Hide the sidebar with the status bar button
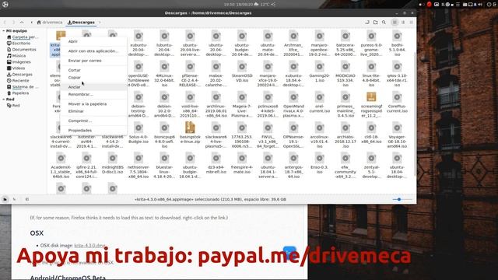498x280 pixels. (27, 199)
